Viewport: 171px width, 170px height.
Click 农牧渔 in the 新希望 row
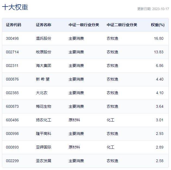point(112,79)
